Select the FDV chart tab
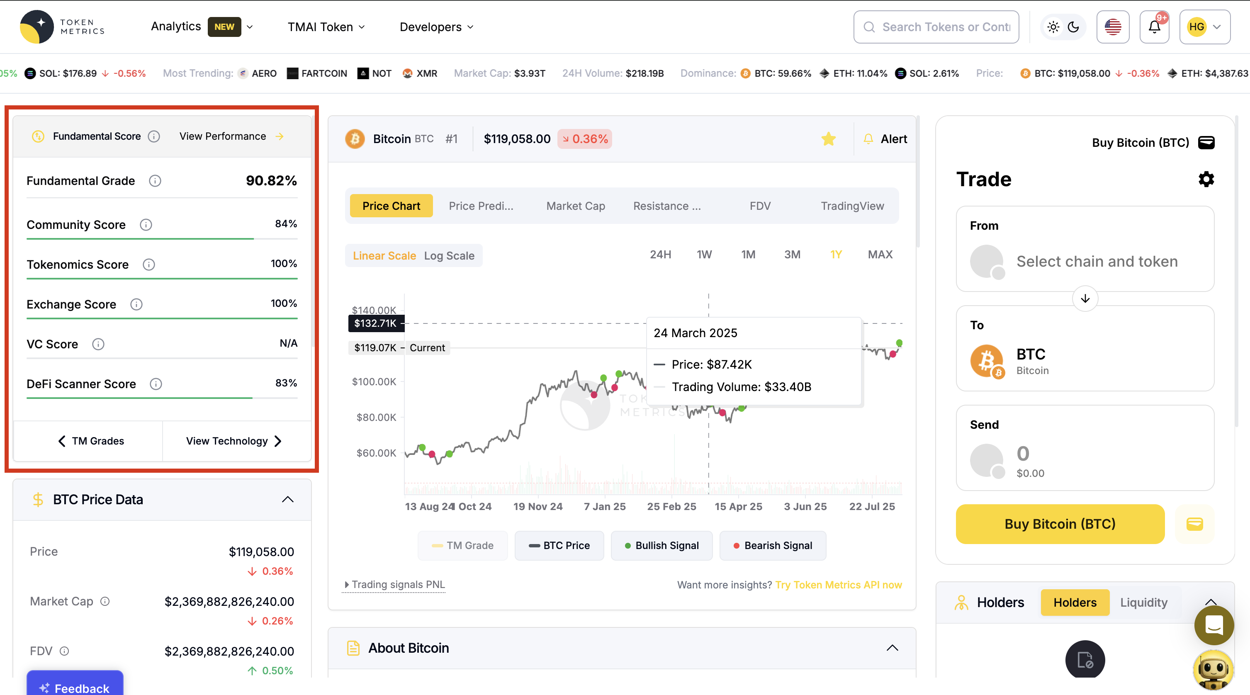1250x695 pixels. 760,206
